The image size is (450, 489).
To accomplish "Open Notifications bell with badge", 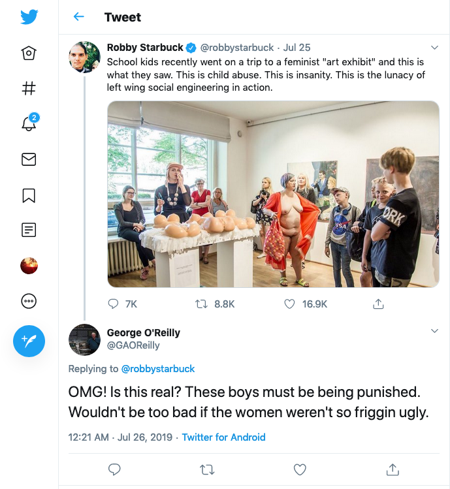I will 29,123.
